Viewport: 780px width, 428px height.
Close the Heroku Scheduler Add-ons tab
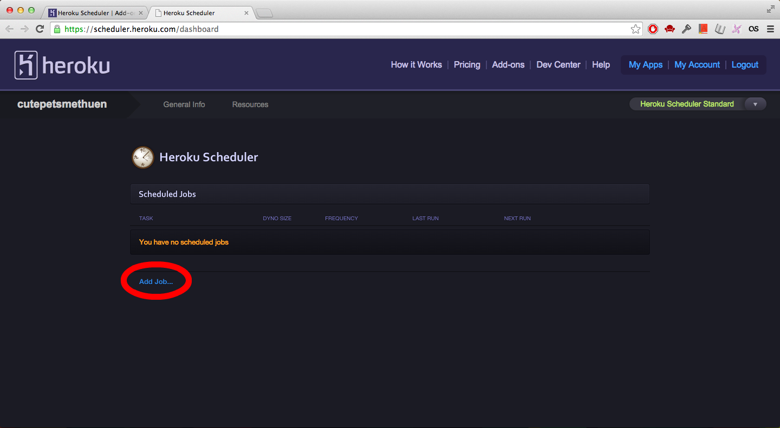click(141, 13)
